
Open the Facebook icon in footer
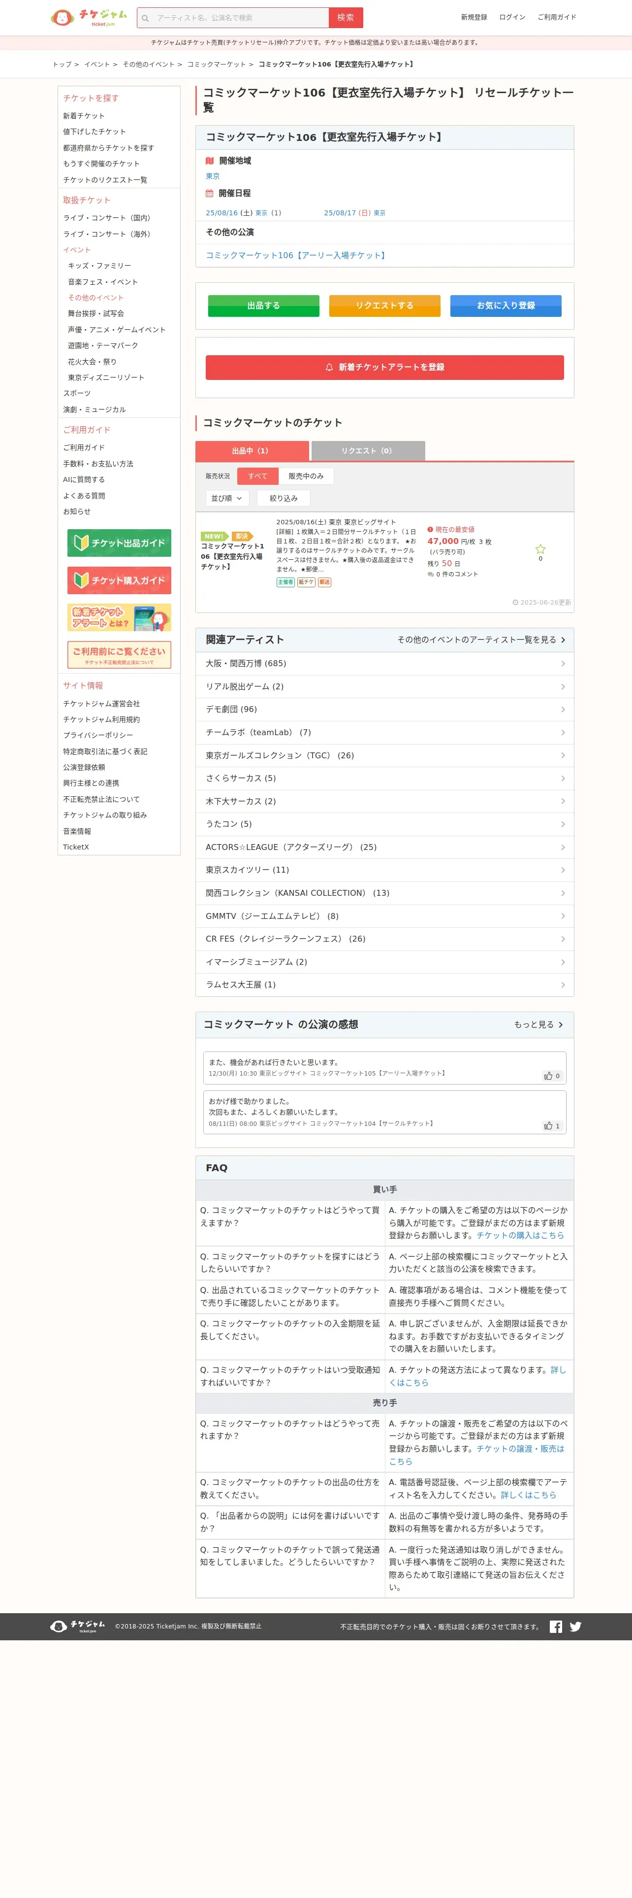tap(556, 1626)
